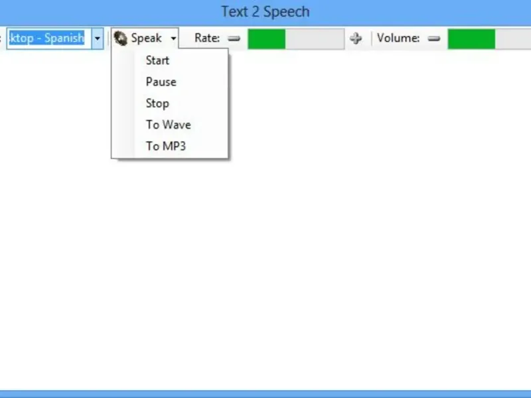Viewport: 531px width, 398px height.
Task: Focus the voice field showing Spanish
Action: (x=49, y=38)
